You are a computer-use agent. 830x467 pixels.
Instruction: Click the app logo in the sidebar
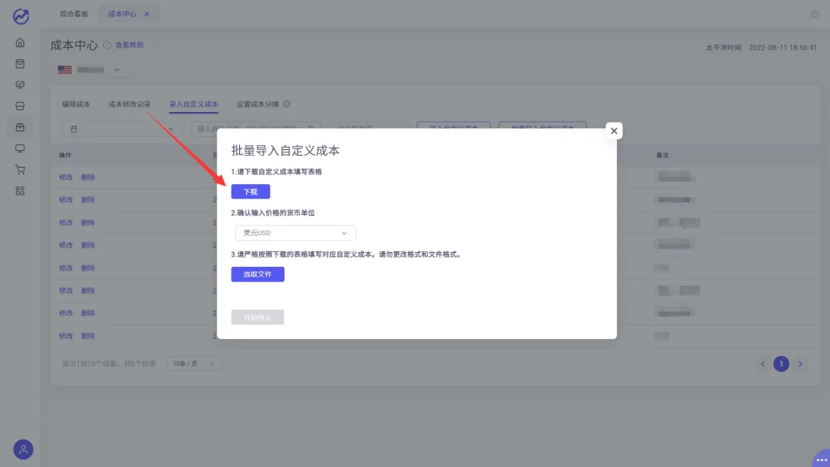tap(21, 16)
